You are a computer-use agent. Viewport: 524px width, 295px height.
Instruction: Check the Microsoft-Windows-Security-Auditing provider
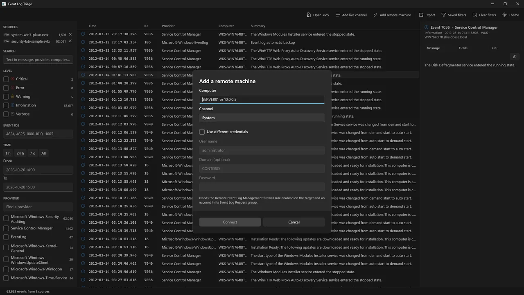(x=6, y=219)
